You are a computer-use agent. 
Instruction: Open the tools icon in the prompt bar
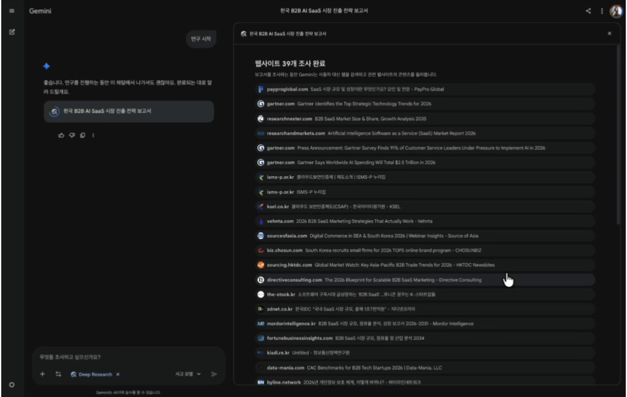coord(58,374)
